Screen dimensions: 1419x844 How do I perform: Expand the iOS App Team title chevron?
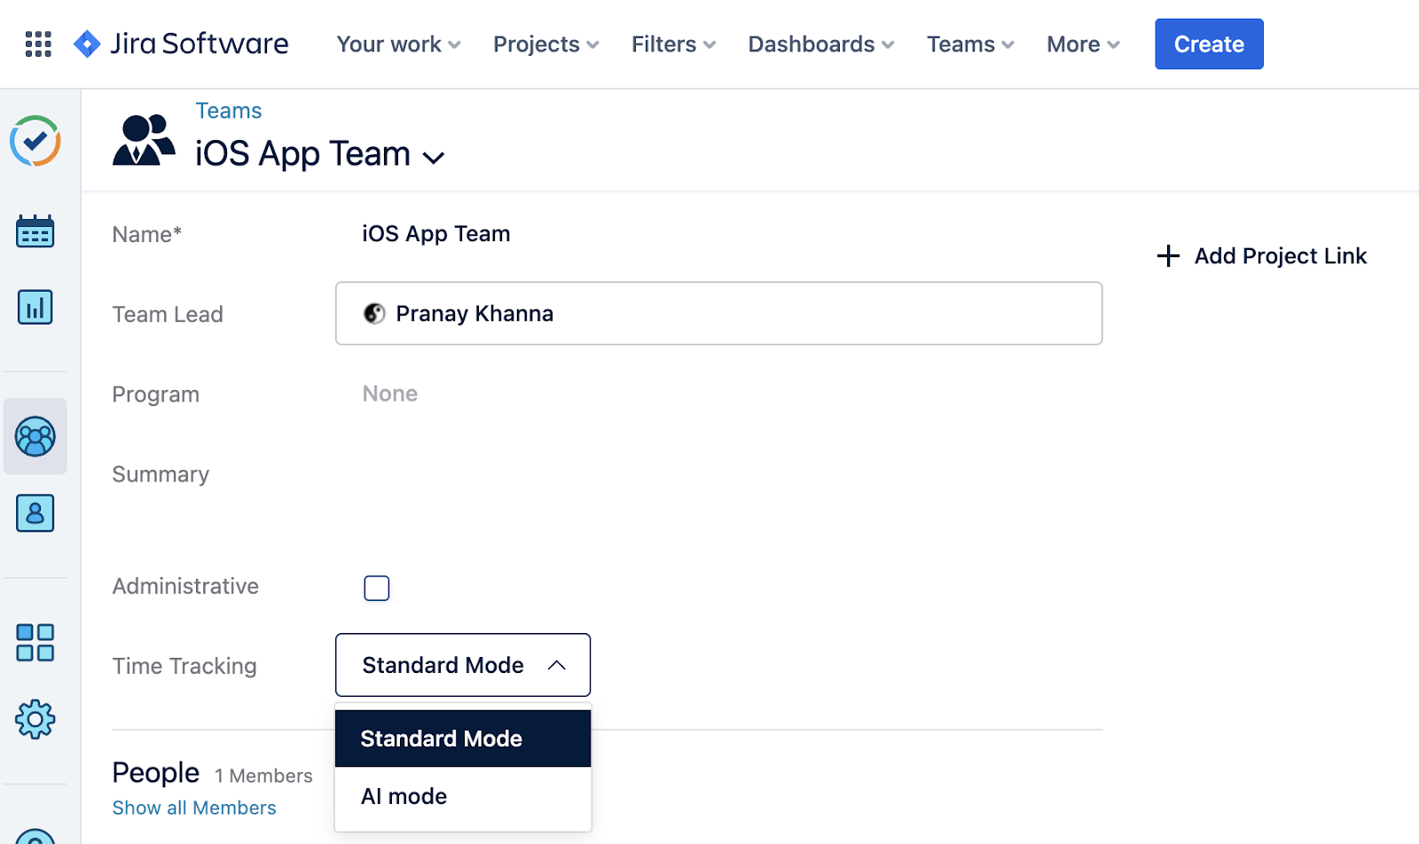pyautogui.click(x=433, y=158)
